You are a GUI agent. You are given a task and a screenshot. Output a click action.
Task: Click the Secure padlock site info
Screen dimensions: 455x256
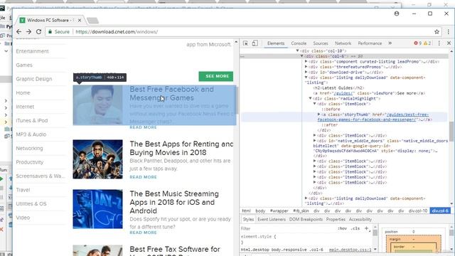coord(59,31)
